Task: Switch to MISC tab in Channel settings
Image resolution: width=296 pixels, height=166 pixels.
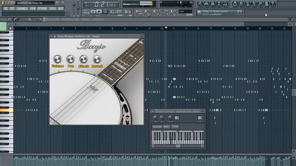Action: point(166,127)
